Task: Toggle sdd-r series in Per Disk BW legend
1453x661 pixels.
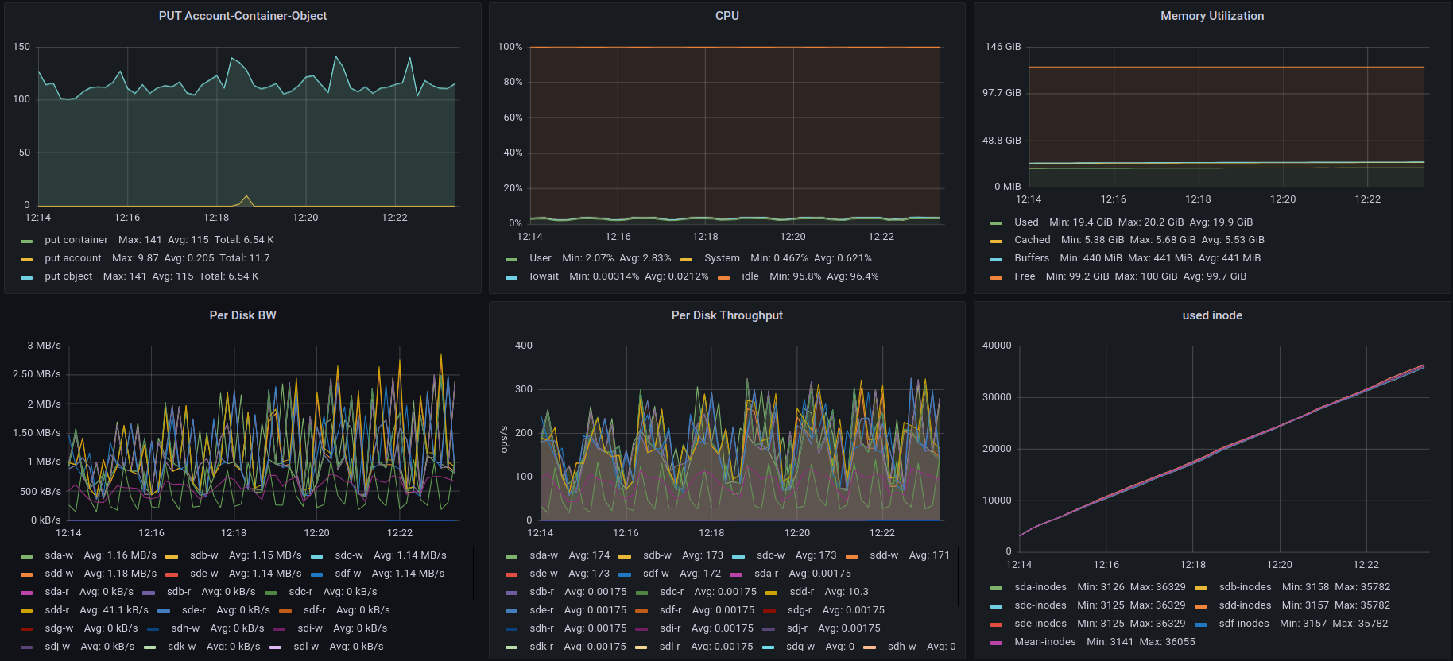Action: tap(56, 610)
